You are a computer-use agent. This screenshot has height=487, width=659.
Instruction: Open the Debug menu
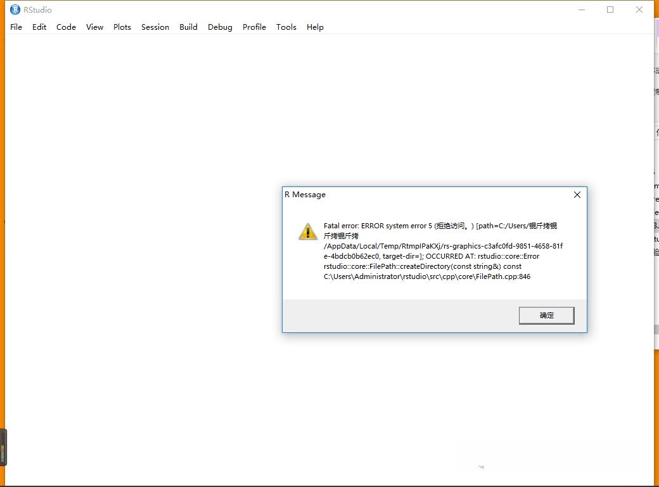point(220,27)
